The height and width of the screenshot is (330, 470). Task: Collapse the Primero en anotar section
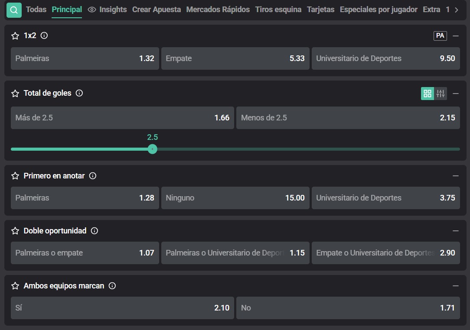[456, 176]
